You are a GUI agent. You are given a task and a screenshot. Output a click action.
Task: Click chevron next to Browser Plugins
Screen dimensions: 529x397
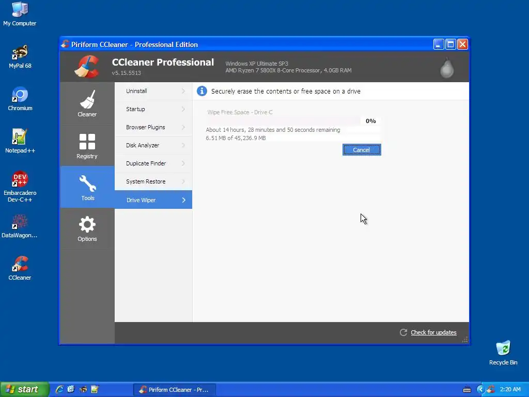click(x=183, y=127)
